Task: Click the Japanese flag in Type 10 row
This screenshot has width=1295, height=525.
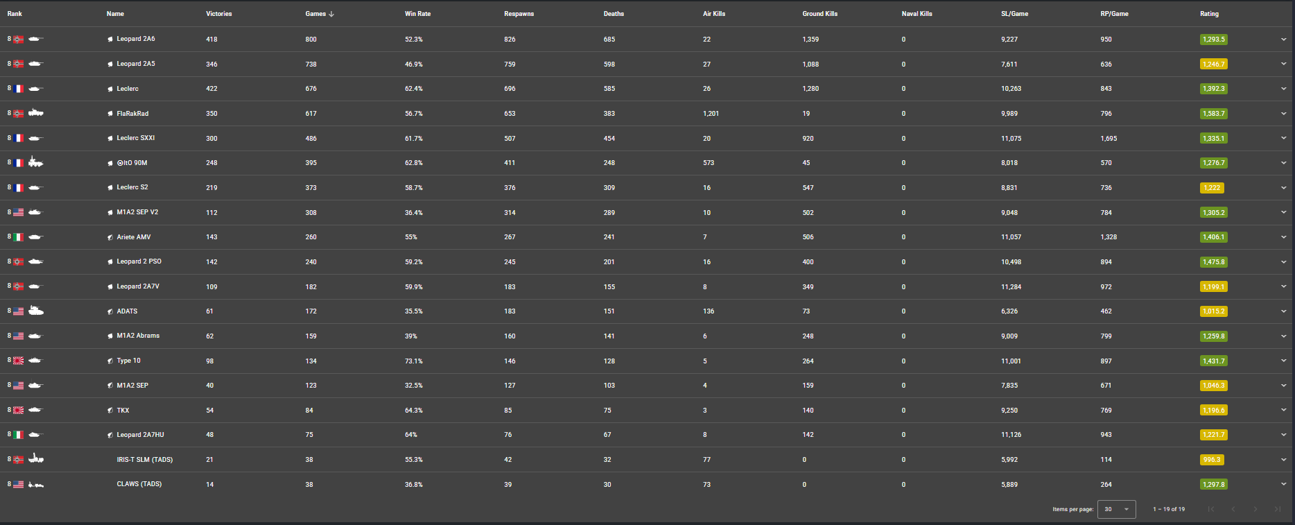Action: [x=19, y=361]
